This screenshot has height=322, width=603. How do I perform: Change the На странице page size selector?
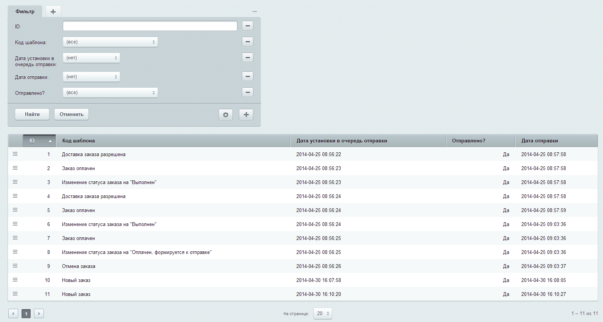322,313
